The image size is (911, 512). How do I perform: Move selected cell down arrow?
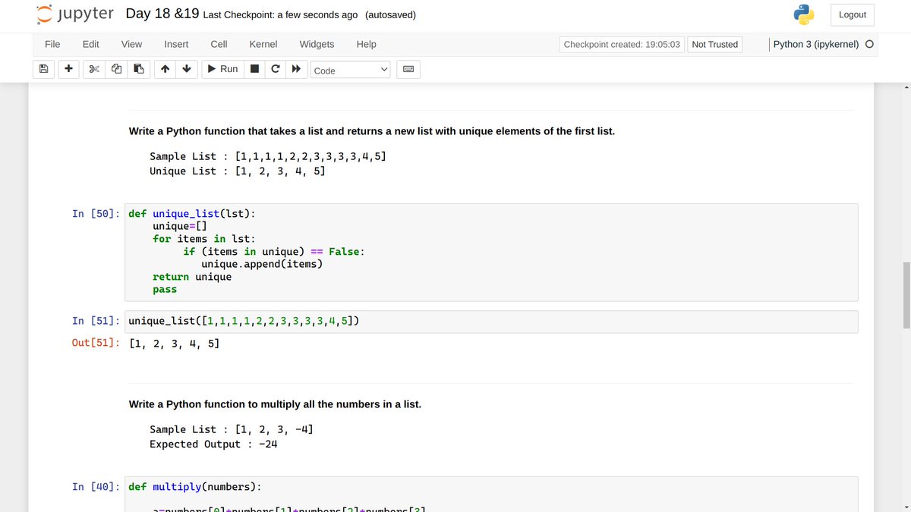pos(186,69)
